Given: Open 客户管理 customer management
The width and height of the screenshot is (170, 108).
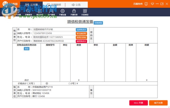Looking at the screenshot, I should 51,12.
